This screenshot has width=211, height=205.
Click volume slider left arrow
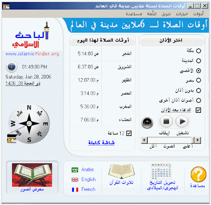145,140
